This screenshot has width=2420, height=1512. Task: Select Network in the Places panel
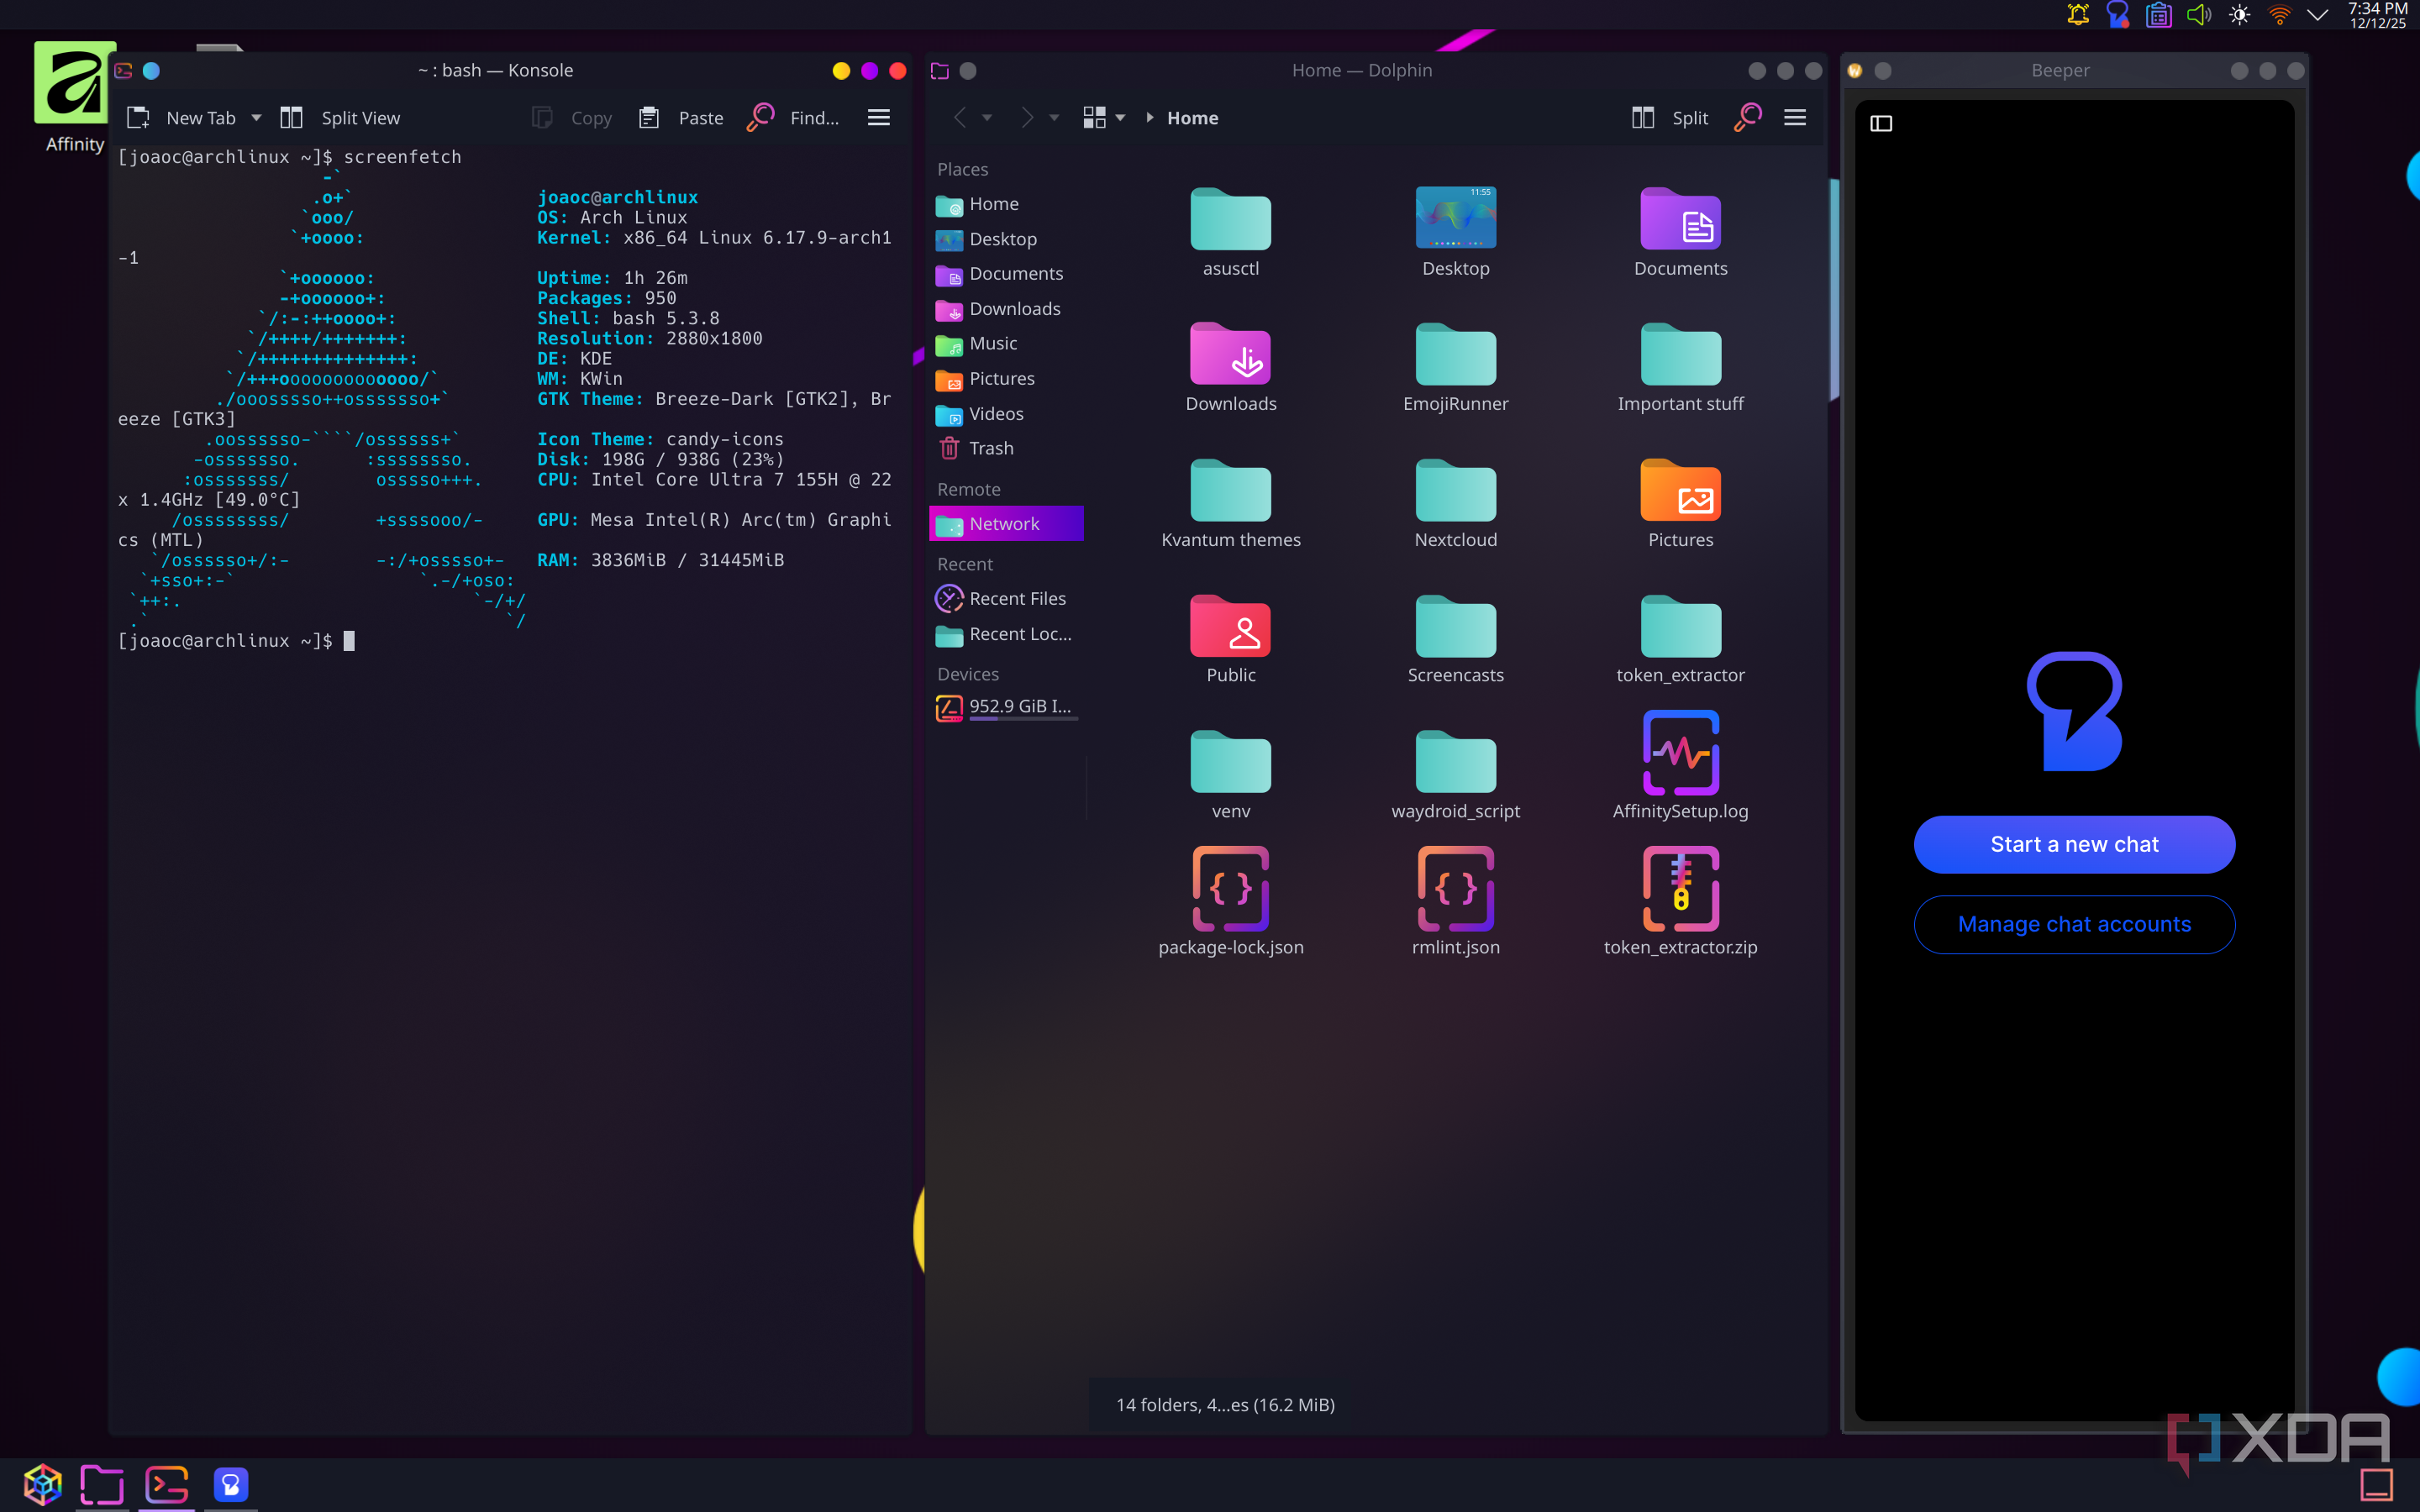click(x=1004, y=523)
